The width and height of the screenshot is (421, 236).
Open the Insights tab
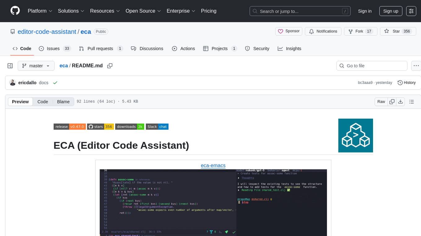[289, 48]
